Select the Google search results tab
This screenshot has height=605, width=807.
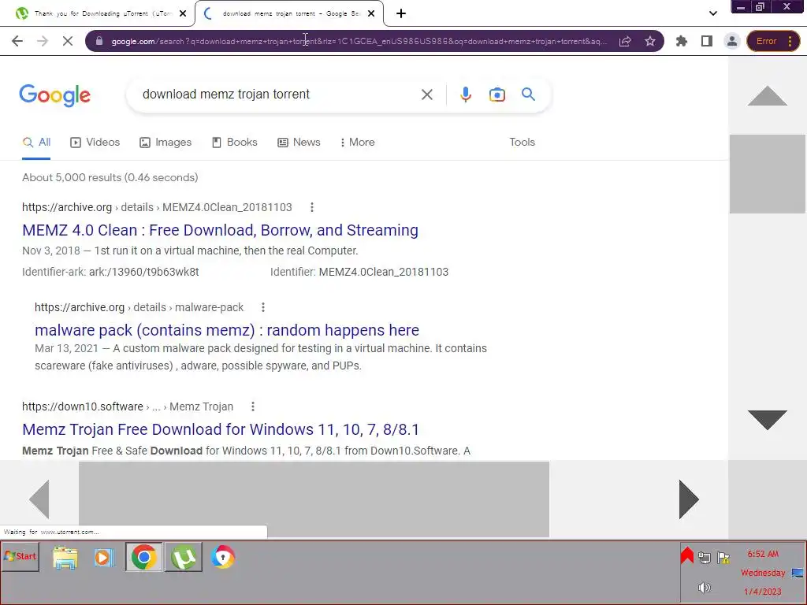(291, 13)
